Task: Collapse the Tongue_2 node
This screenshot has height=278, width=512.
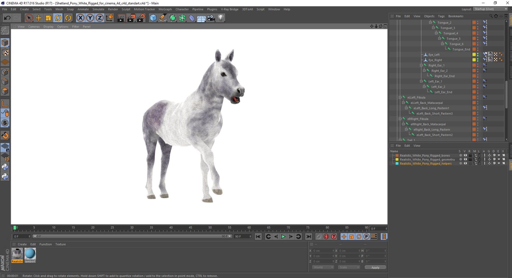Action: pos(430,22)
